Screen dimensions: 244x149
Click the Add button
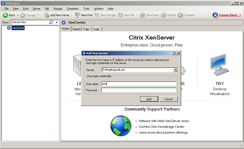(149, 99)
